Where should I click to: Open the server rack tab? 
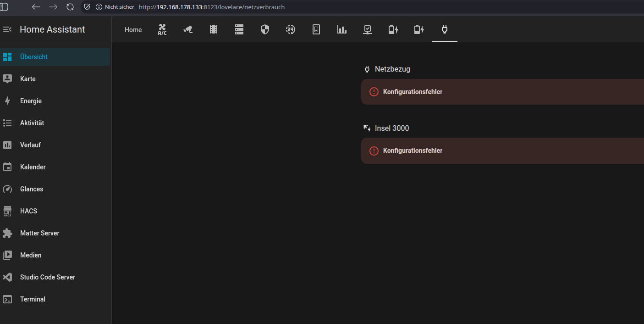coord(239,30)
